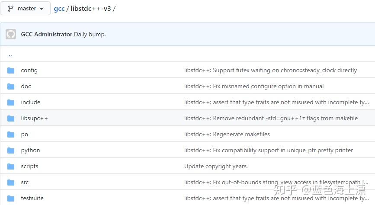The width and height of the screenshot is (375, 205).
Task: Open the config folder
Action: [x=29, y=70]
